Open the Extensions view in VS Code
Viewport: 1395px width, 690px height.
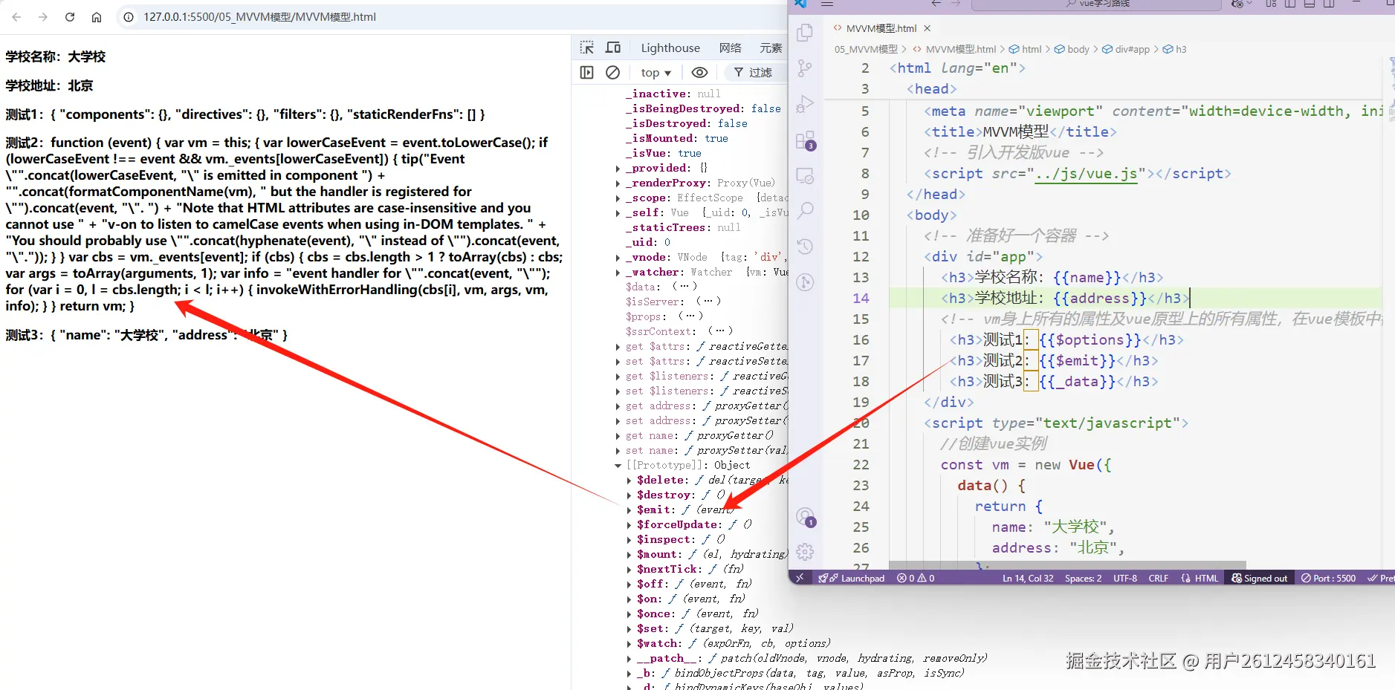(805, 140)
